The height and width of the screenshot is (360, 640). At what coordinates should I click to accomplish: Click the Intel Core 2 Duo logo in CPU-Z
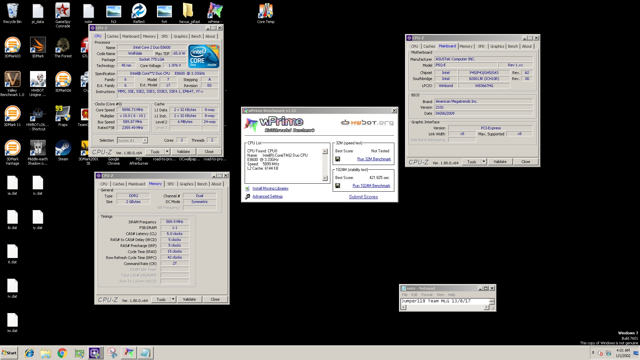[204, 56]
